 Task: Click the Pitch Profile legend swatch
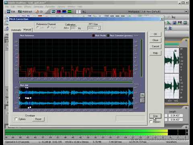[93, 35]
